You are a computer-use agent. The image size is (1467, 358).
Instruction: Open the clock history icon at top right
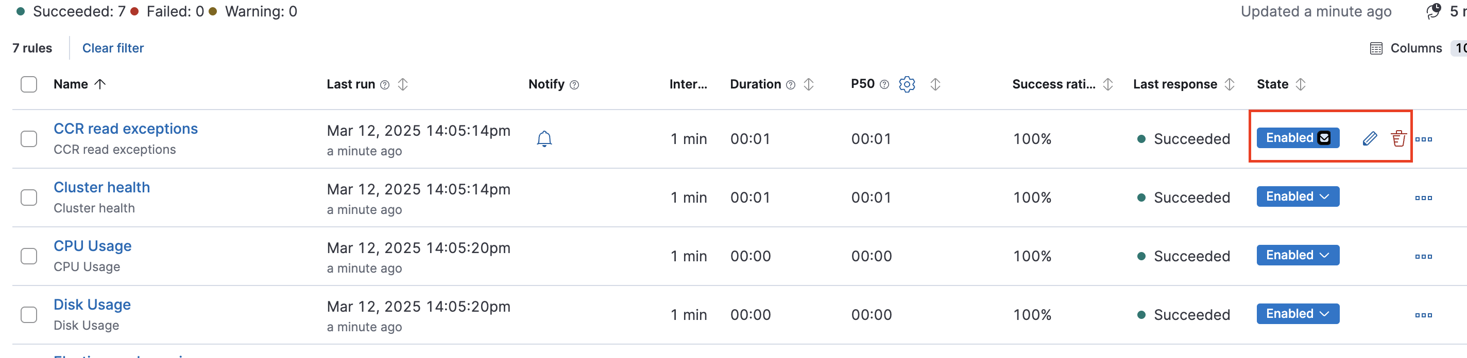[x=1434, y=11]
